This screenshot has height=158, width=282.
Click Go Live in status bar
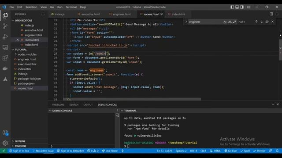point(230,151)
